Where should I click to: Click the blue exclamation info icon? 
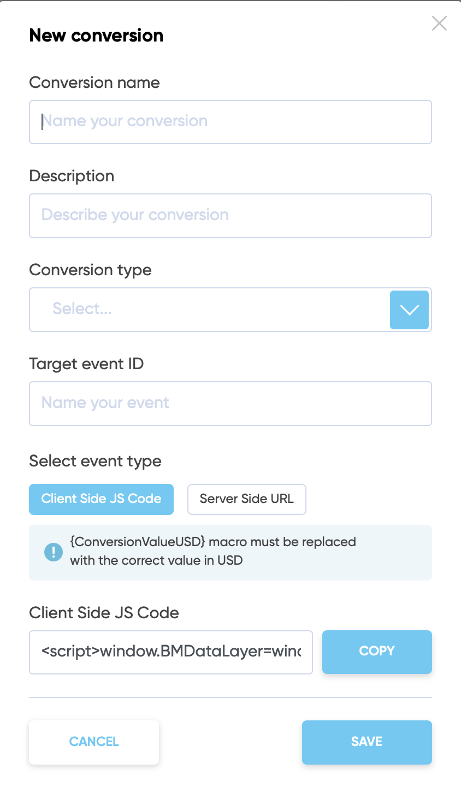[x=54, y=552]
